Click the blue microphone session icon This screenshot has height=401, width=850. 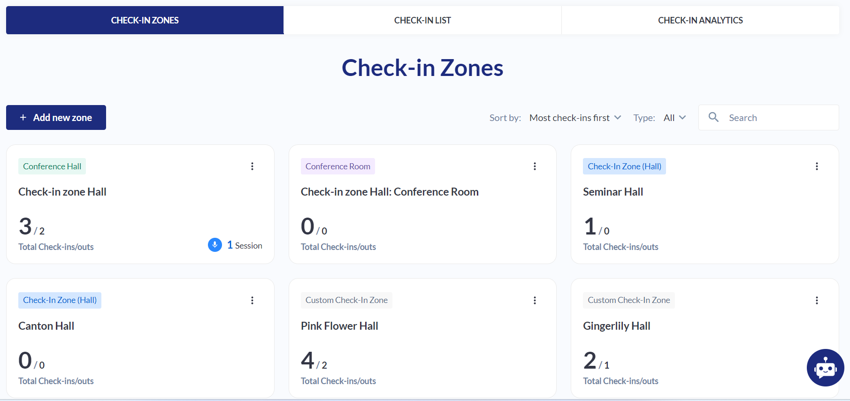(215, 245)
